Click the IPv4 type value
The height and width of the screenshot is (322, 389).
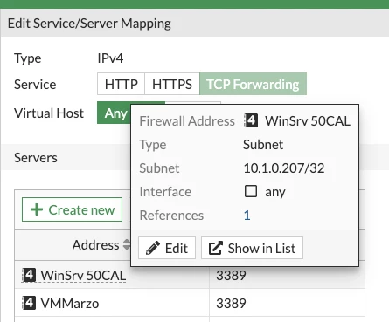point(110,58)
